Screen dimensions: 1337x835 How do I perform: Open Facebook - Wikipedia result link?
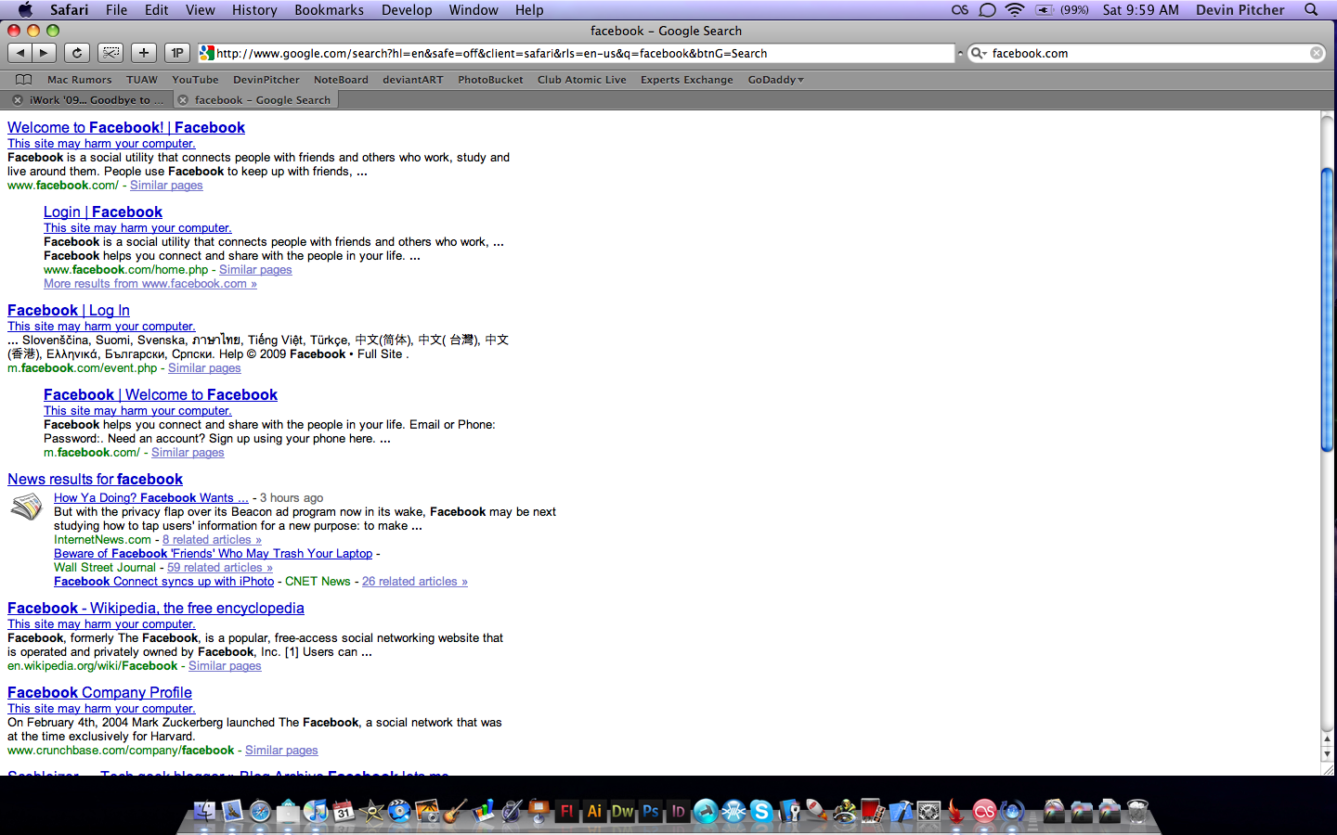coord(156,608)
